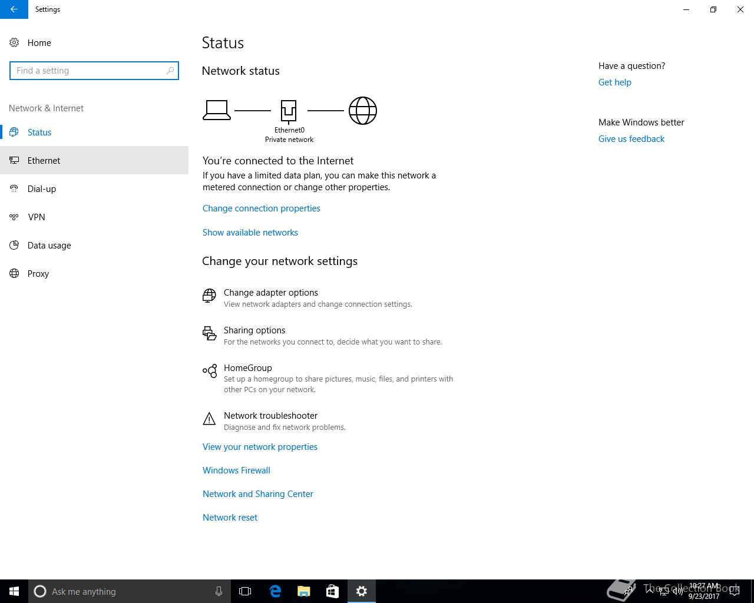Select the Ethernet monitor icon in sidebar
The image size is (754, 603).
pyautogui.click(x=14, y=160)
